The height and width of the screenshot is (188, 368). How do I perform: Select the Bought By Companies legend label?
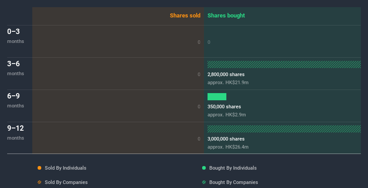point(234,182)
